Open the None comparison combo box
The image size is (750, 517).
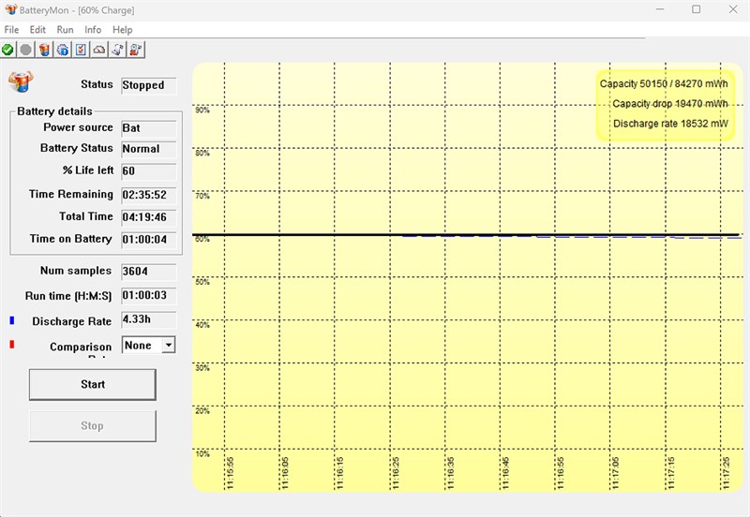tap(149, 345)
